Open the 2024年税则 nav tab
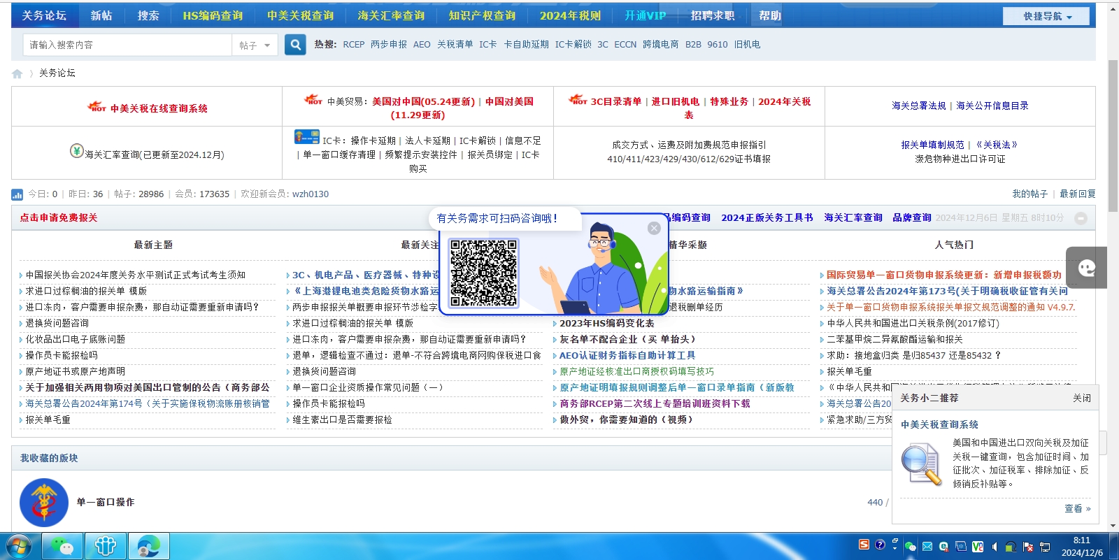Screen dimensions: 1119x560 pyautogui.click(x=570, y=15)
